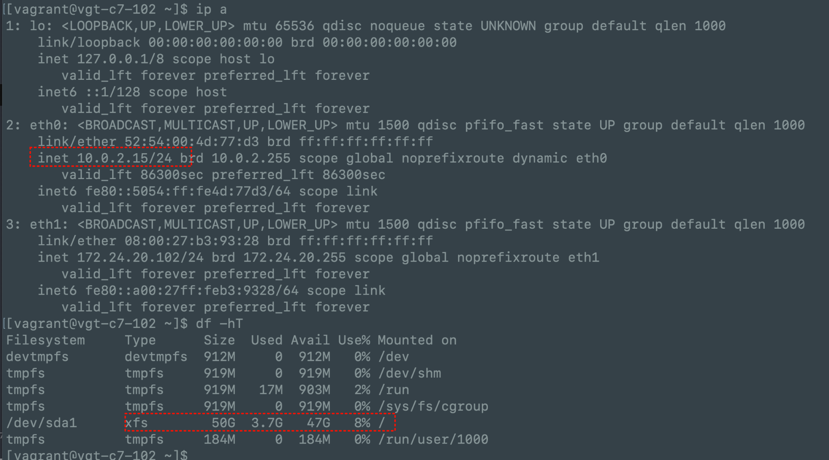Screen dimensions: 829x460
Task: Click the /dev/sda1 filesystem entry
Action: click(x=41, y=423)
